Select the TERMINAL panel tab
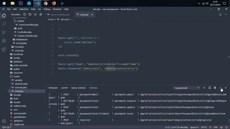This screenshot has height=129, width=230. pyautogui.click(x=93, y=88)
